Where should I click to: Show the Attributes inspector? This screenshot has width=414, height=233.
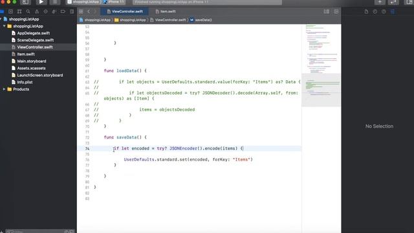coord(393,12)
